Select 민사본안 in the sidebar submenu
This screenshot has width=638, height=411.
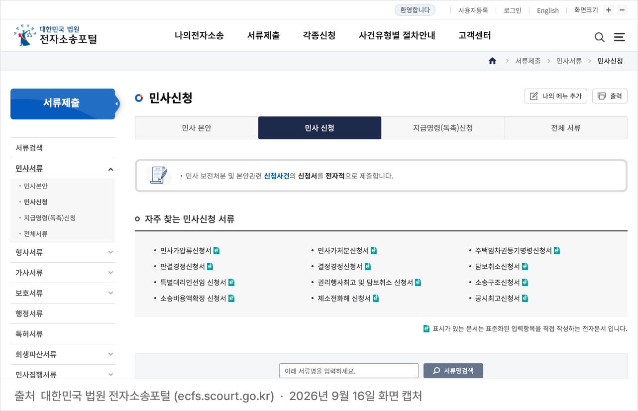36,186
